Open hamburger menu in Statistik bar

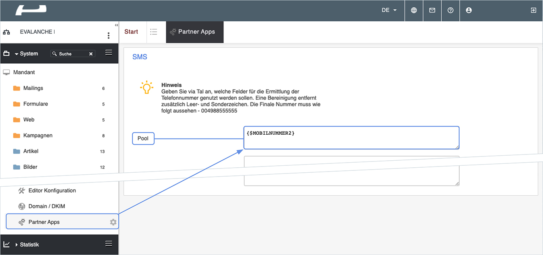[x=109, y=244]
